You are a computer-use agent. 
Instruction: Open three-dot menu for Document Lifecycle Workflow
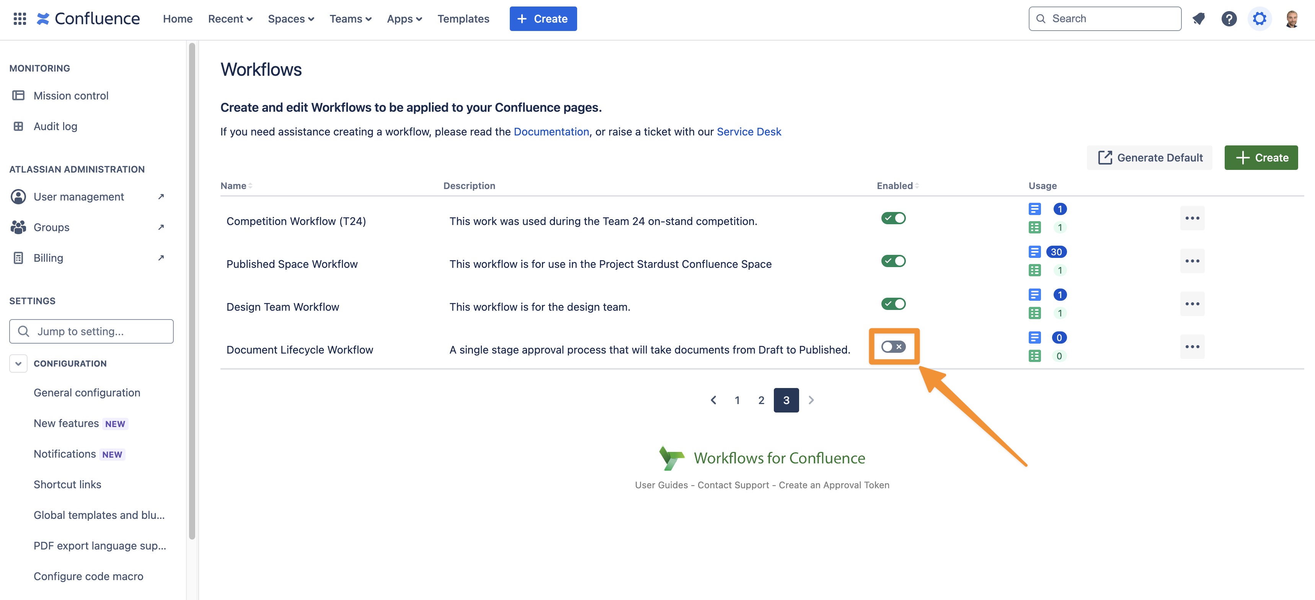point(1191,346)
